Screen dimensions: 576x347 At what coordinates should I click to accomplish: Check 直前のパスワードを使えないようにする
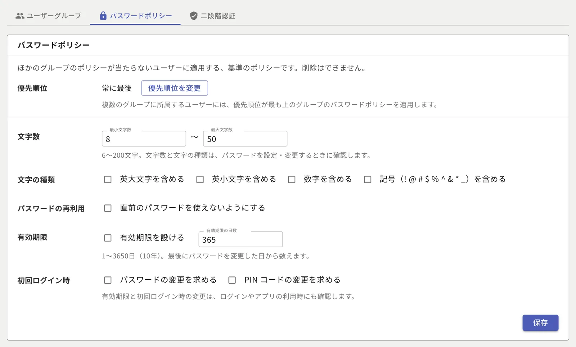pos(108,208)
